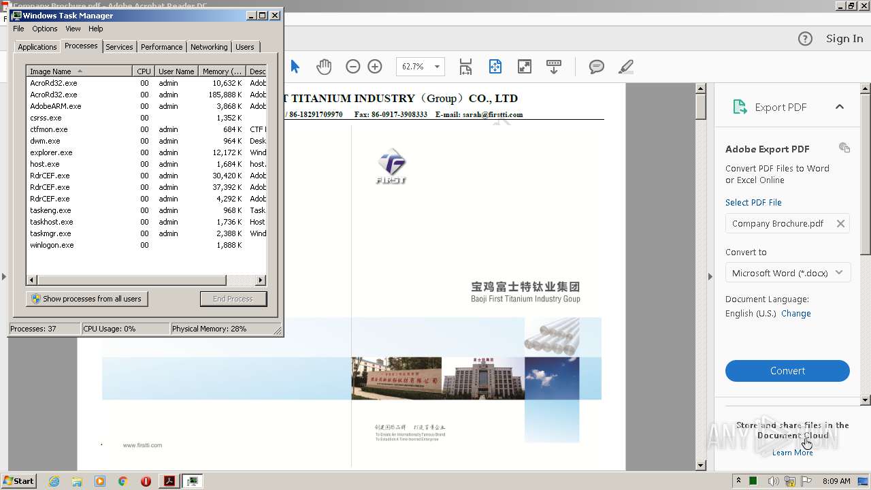Click the document vertical scrollbar down arrow
Viewport: 871px width, 490px height.
click(x=701, y=465)
